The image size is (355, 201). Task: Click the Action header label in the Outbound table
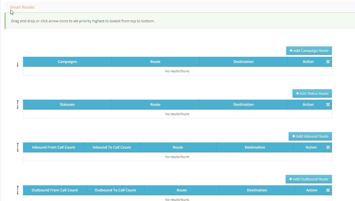312,190
